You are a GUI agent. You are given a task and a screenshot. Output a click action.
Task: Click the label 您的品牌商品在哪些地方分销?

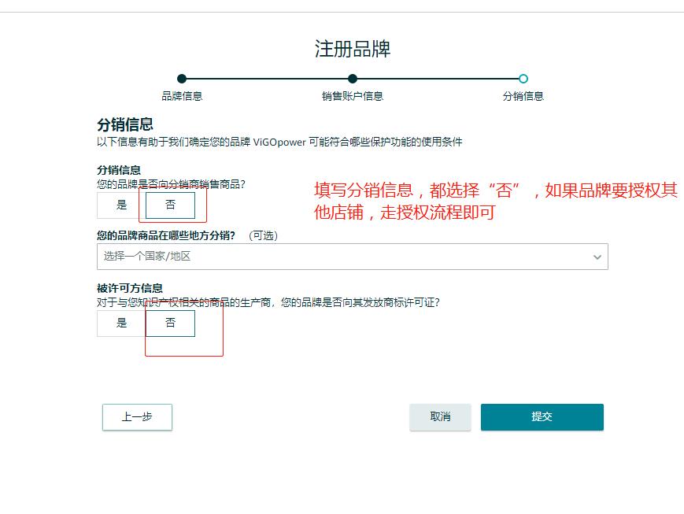click(166, 235)
